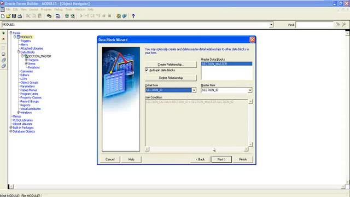This screenshot has height=197, width=350.
Task: Select the Canvases tree item
Action: [27, 71]
